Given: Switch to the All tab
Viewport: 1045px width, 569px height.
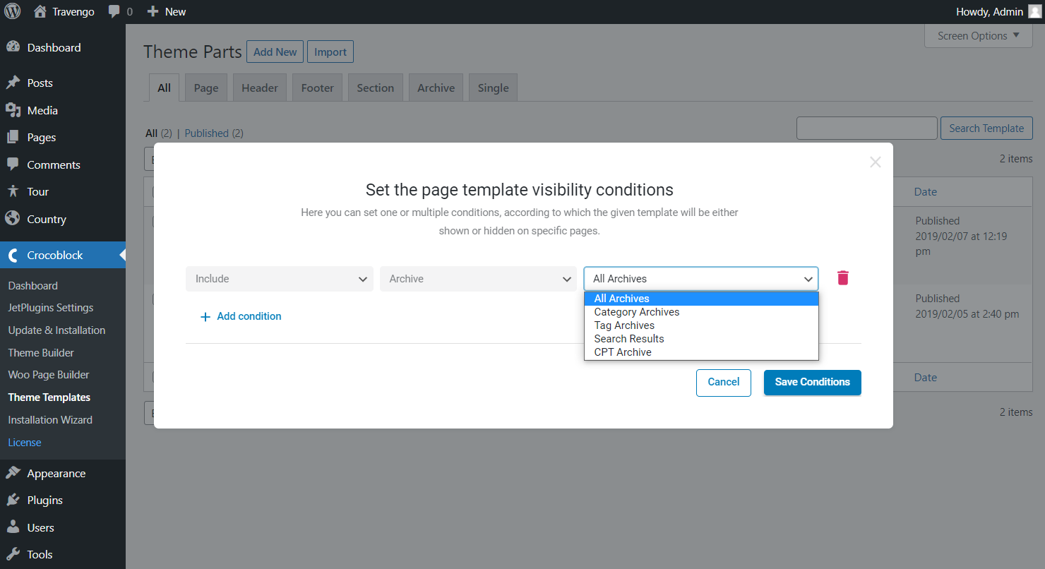Looking at the screenshot, I should 164,88.
